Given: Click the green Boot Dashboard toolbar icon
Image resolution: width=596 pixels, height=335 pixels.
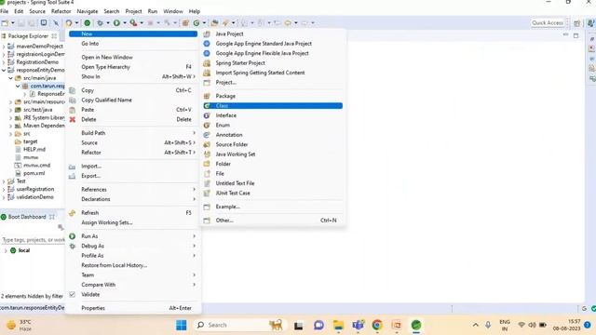Looking at the screenshot, I should pyautogui.click(x=88, y=23).
